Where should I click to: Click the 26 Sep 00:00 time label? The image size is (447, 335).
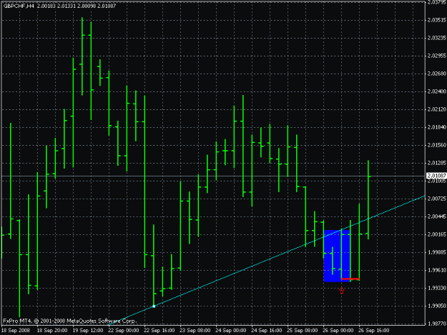(x=338, y=331)
